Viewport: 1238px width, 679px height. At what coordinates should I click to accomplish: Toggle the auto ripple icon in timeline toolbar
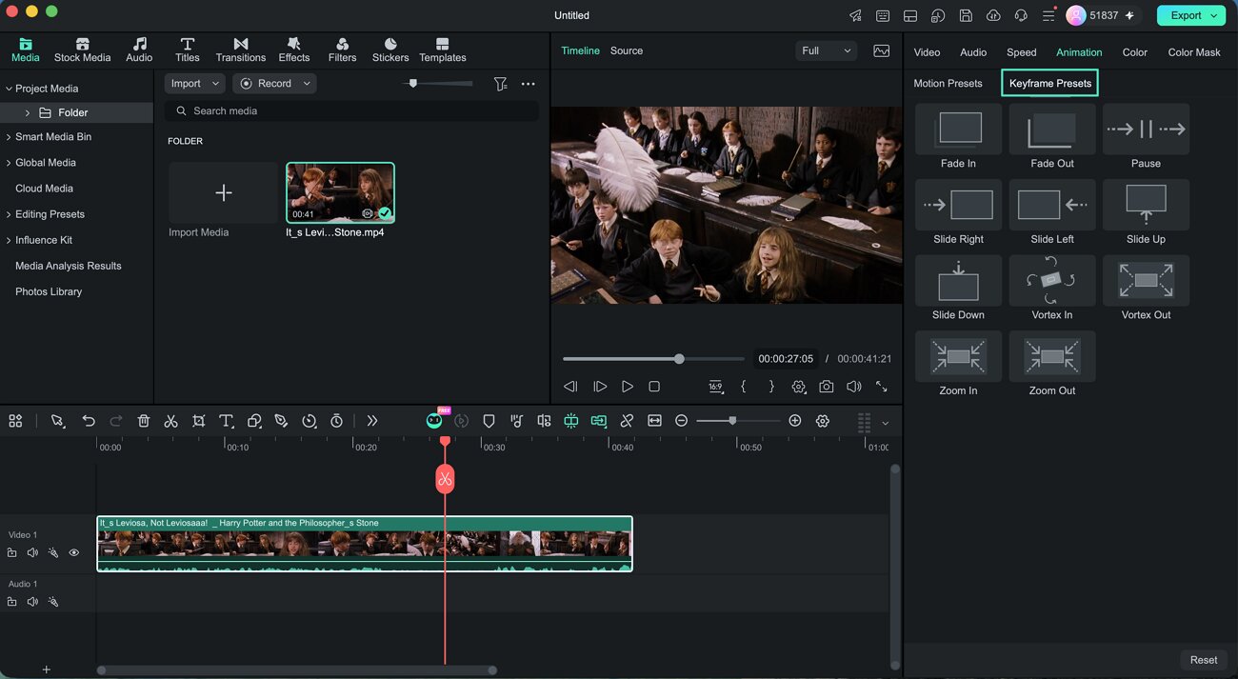coord(599,421)
